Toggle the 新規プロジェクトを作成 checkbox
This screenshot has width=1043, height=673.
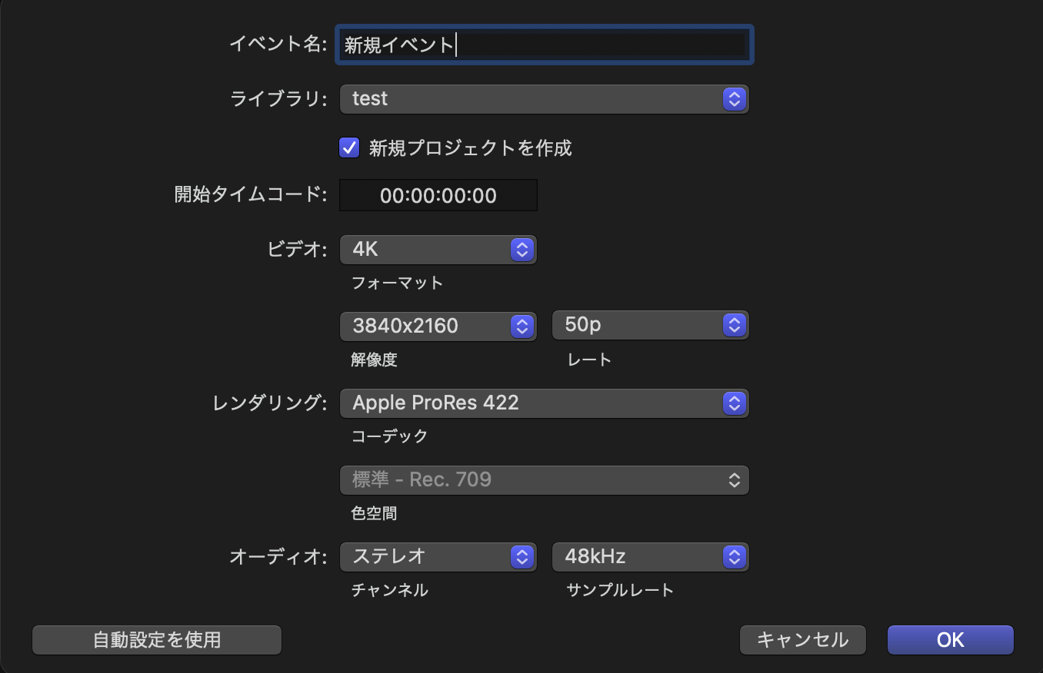pos(350,148)
